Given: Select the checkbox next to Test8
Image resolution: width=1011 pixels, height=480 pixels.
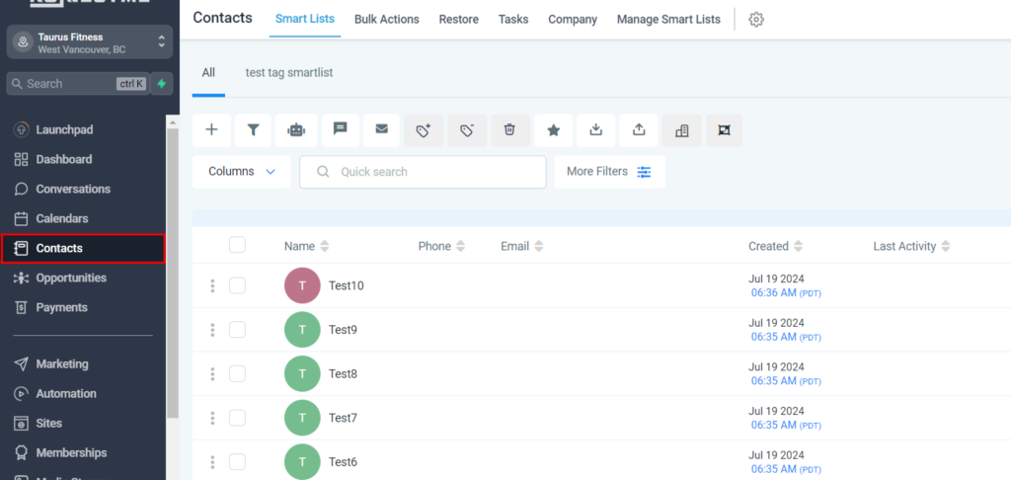Looking at the screenshot, I should tap(237, 373).
